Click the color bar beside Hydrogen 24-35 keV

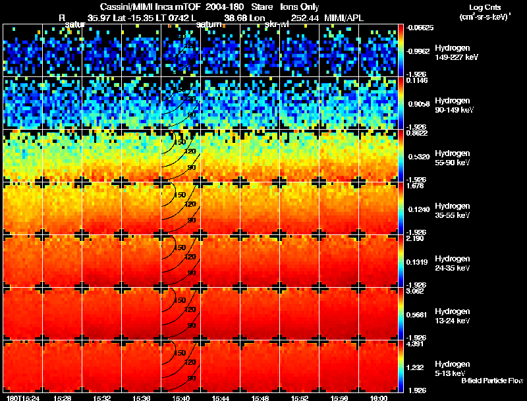click(x=401, y=261)
